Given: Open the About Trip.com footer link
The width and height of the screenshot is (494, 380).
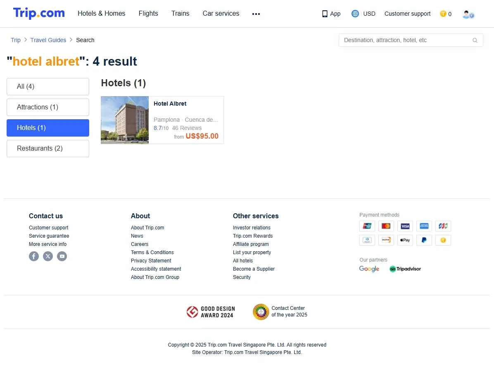Looking at the screenshot, I should click(x=147, y=228).
